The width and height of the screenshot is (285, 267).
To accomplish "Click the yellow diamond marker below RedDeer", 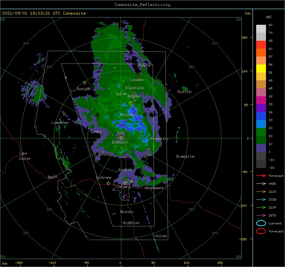I will [130, 103].
